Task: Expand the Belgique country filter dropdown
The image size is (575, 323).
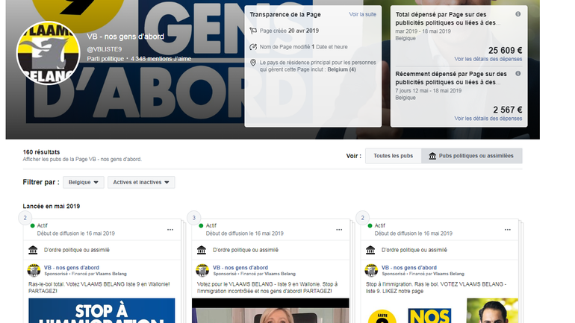Action: tap(83, 182)
